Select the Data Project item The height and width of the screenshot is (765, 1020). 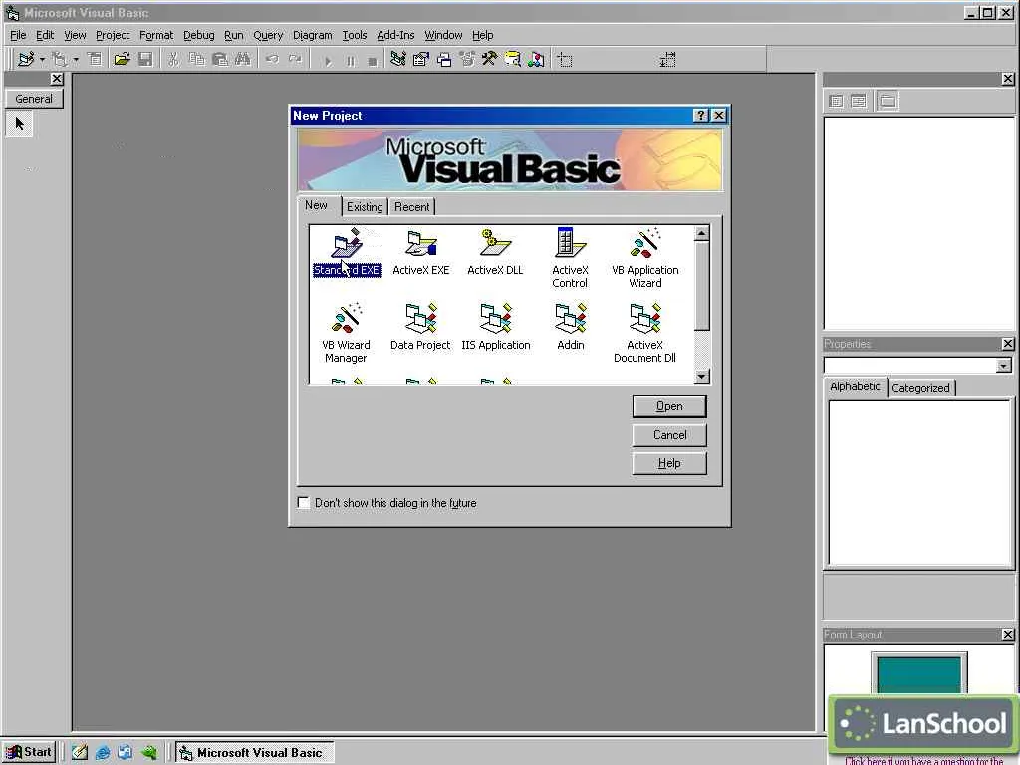coord(420,327)
